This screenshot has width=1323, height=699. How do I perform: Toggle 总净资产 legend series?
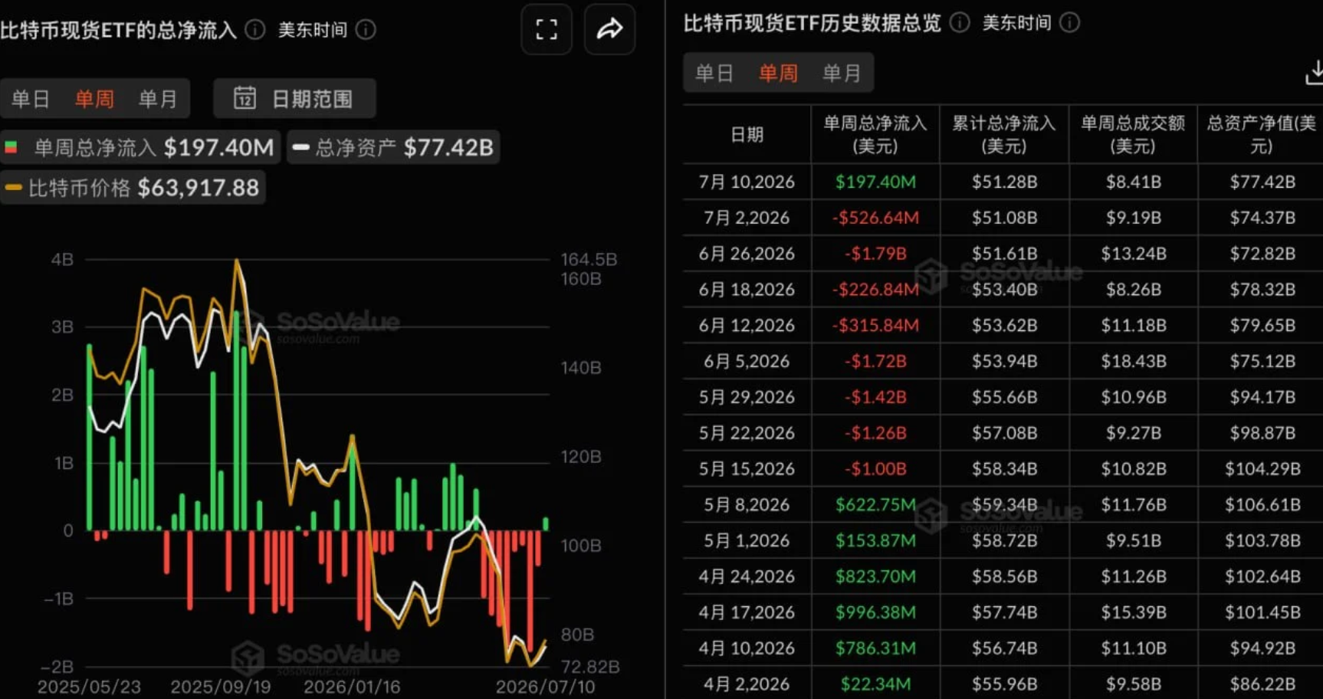click(393, 147)
